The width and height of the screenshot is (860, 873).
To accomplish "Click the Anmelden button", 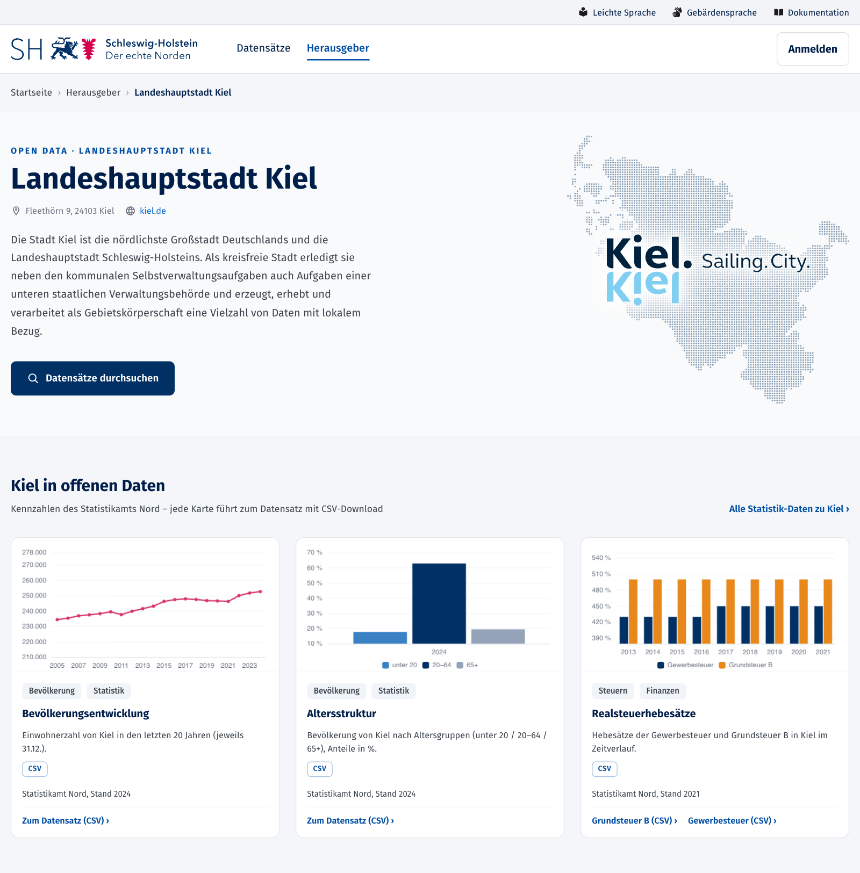I will point(813,49).
